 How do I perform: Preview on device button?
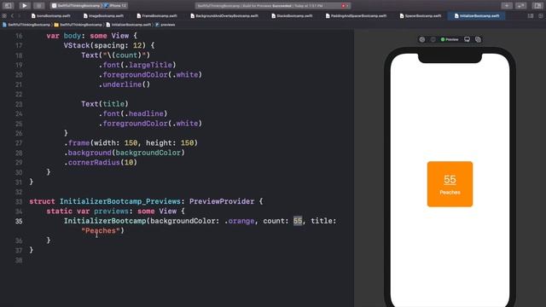point(467,39)
